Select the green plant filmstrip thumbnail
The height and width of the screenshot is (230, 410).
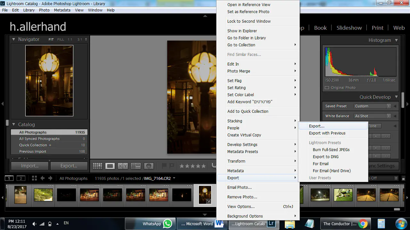coord(43,195)
